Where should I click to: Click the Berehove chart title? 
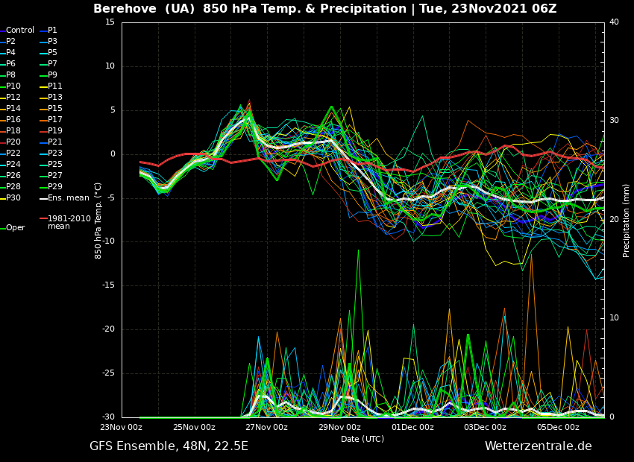324,9
